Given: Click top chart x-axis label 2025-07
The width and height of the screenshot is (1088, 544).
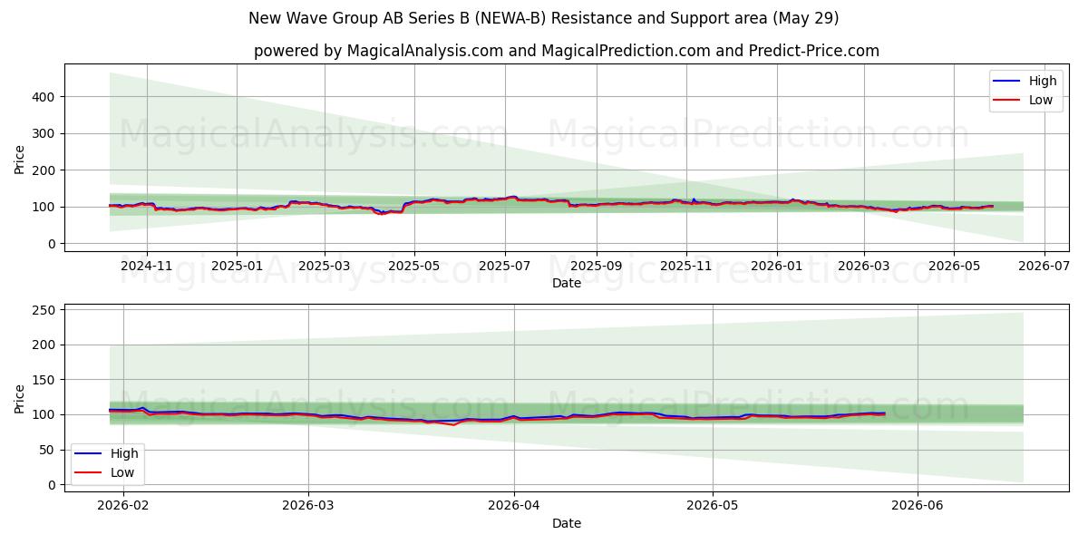Looking at the screenshot, I should tap(504, 267).
